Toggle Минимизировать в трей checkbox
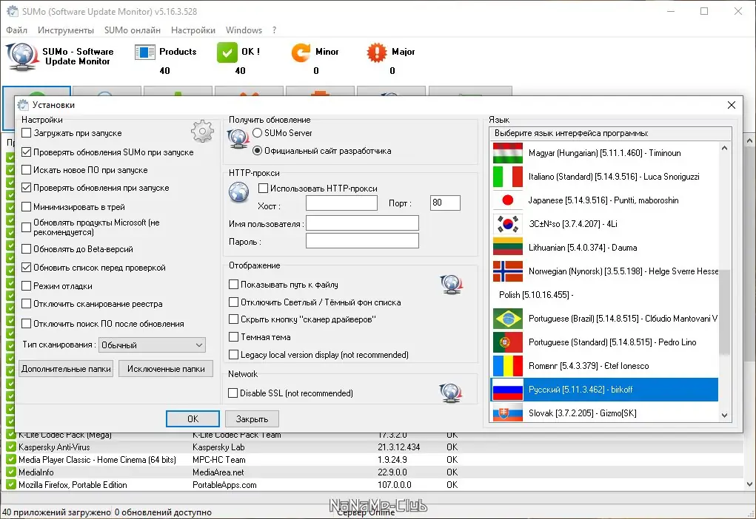The height and width of the screenshot is (519, 756). click(27, 206)
